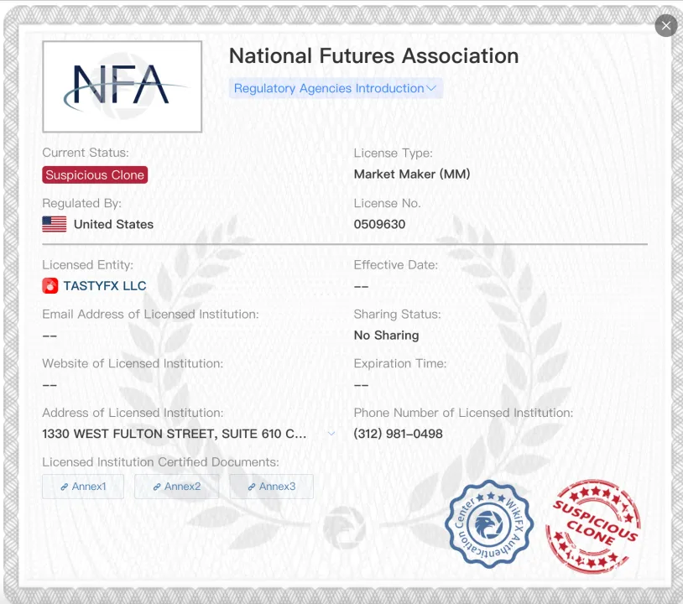Open the Annex2 certified document

177,487
